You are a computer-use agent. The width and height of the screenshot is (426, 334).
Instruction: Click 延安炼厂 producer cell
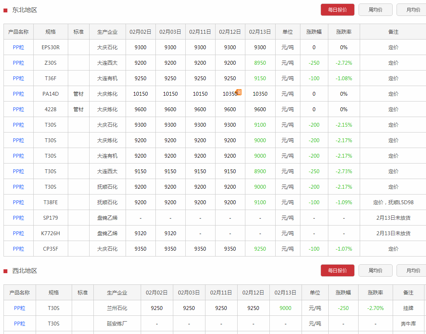pyautogui.click(x=117, y=324)
